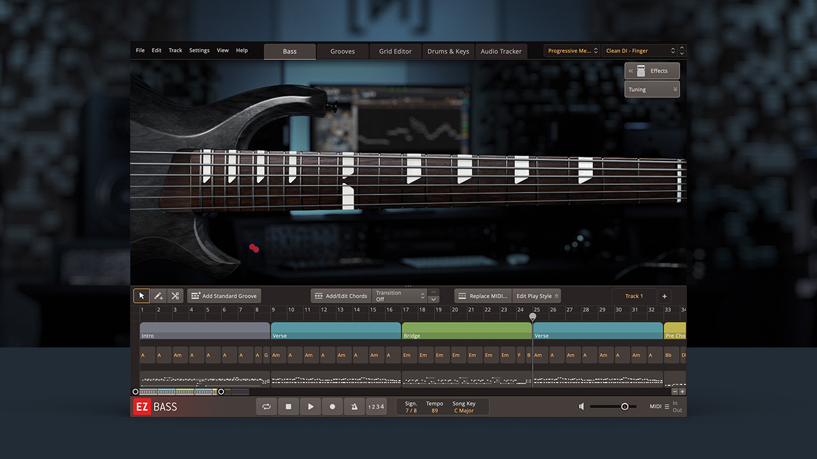Toggle the 1234 count-in
This screenshot has height=459, width=817.
[376, 407]
